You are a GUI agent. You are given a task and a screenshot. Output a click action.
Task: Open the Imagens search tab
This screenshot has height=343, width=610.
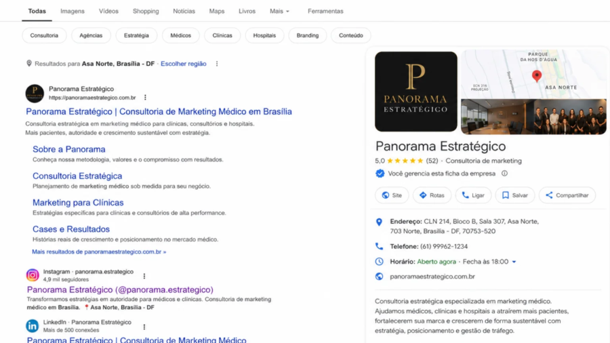73,12
